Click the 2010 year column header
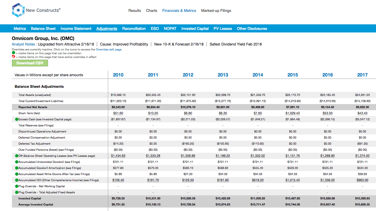This screenshot has width=376, height=211. [x=118, y=75]
